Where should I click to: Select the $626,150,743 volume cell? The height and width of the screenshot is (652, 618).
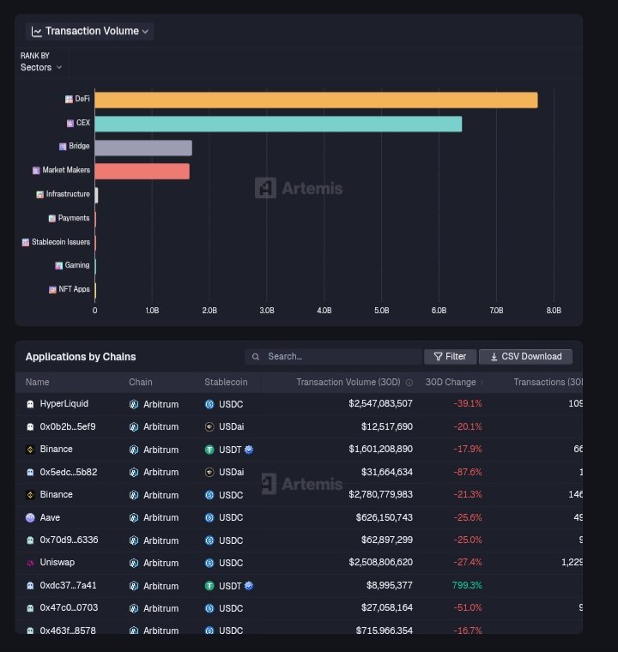[385, 517]
